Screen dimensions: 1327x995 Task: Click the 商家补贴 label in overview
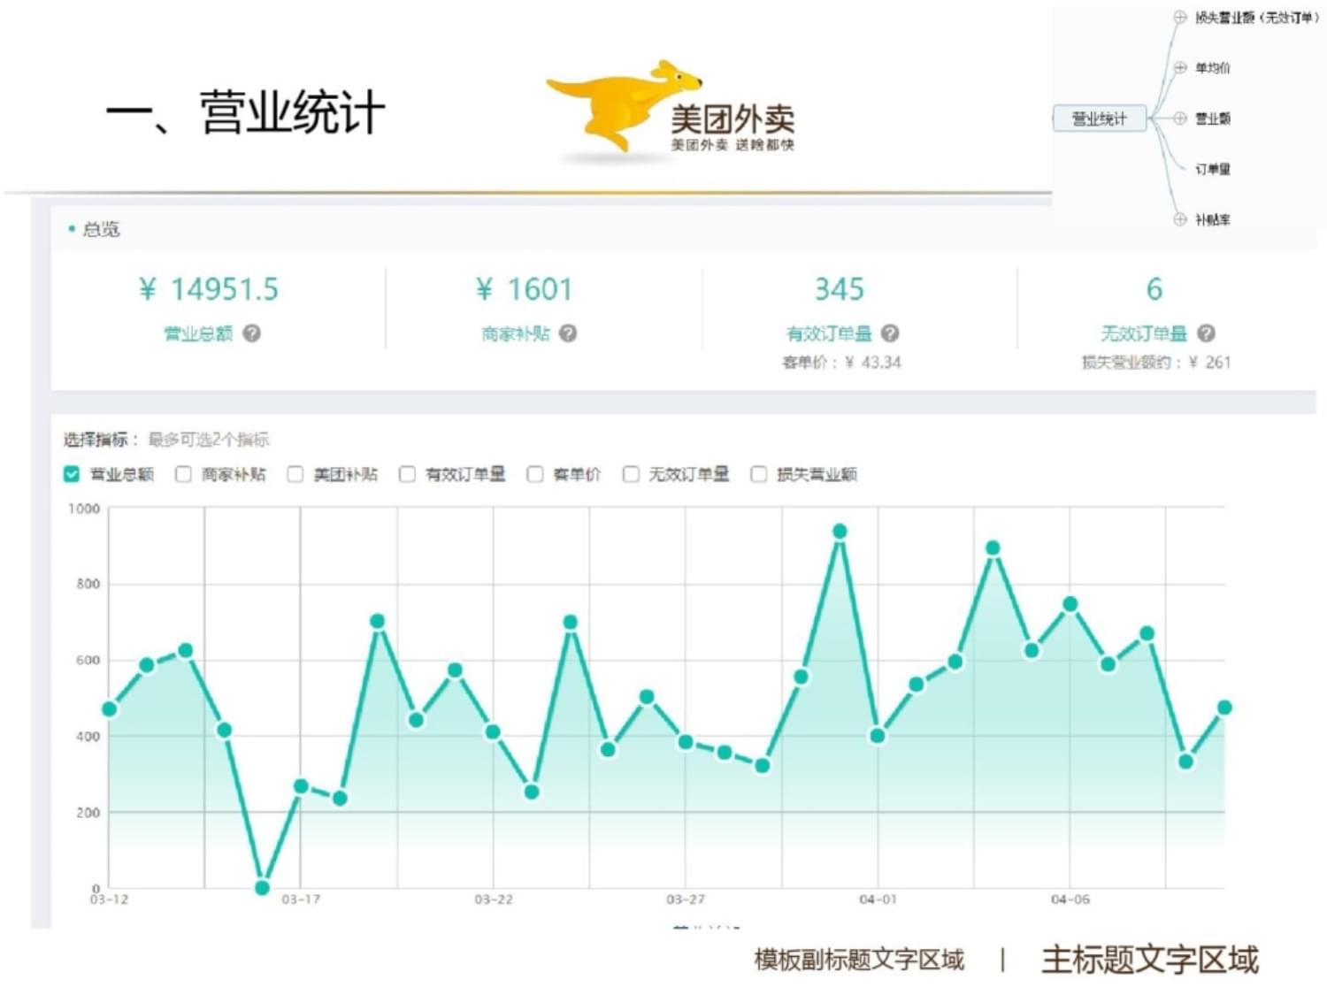pos(516,333)
